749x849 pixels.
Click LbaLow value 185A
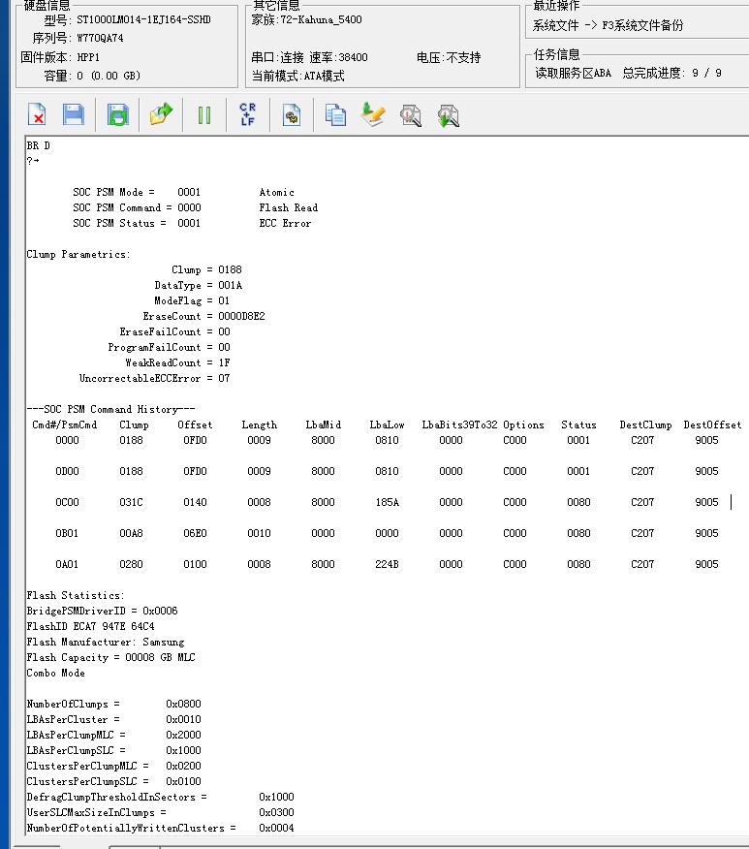[387, 502]
